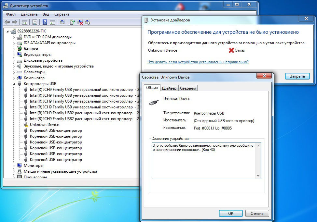Select the Unknown Device warning icon in tree
The height and width of the screenshot is (222, 317).
tap(26, 125)
